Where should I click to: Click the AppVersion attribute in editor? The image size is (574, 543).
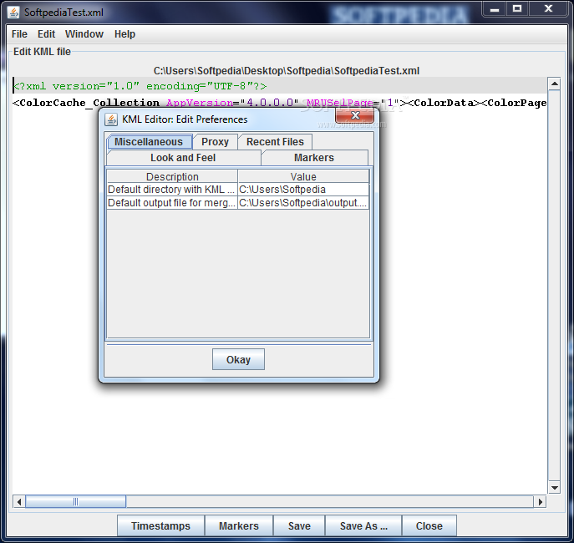(x=200, y=103)
